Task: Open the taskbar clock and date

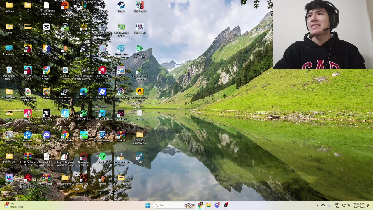Action: pyautogui.click(x=359, y=205)
